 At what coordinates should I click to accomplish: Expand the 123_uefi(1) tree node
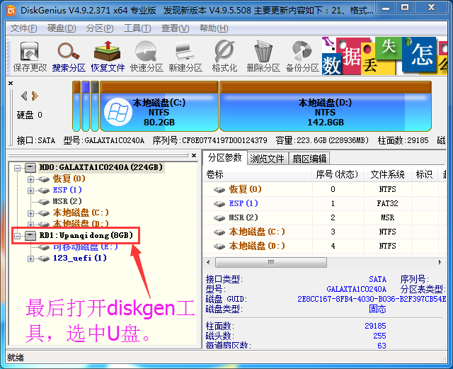pos(30,259)
